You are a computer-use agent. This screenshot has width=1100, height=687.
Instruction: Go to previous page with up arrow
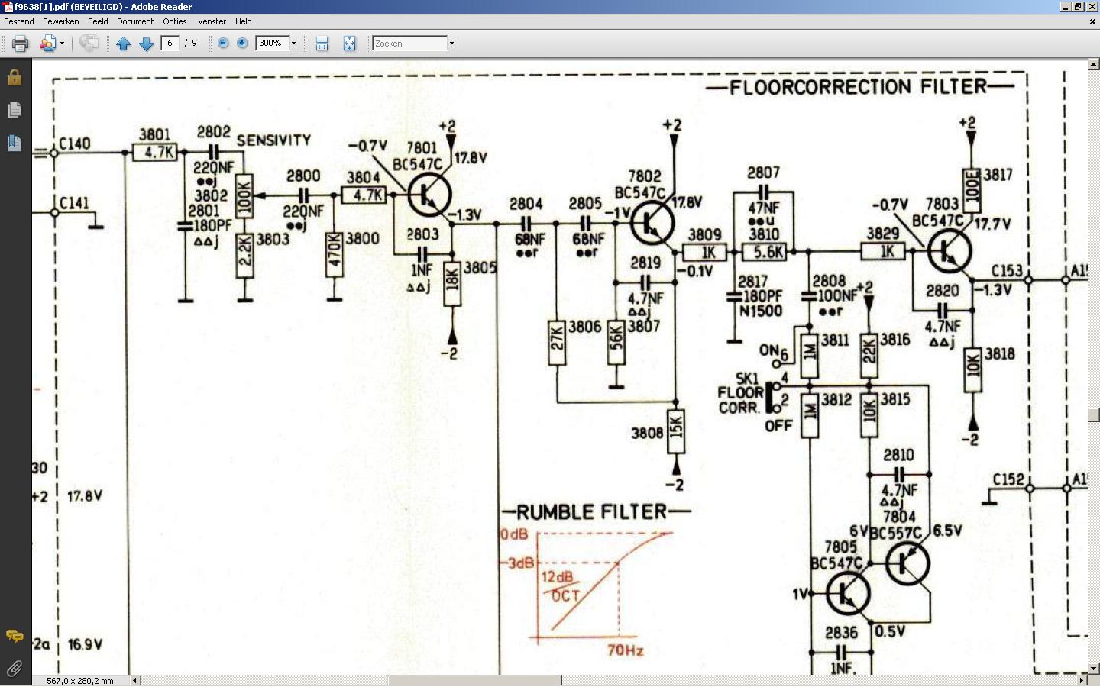pos(123,44)
